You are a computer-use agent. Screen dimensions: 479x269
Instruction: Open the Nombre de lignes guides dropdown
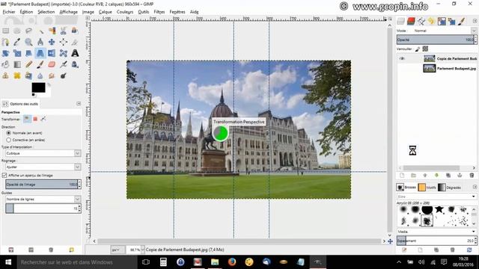coord(43,200)
